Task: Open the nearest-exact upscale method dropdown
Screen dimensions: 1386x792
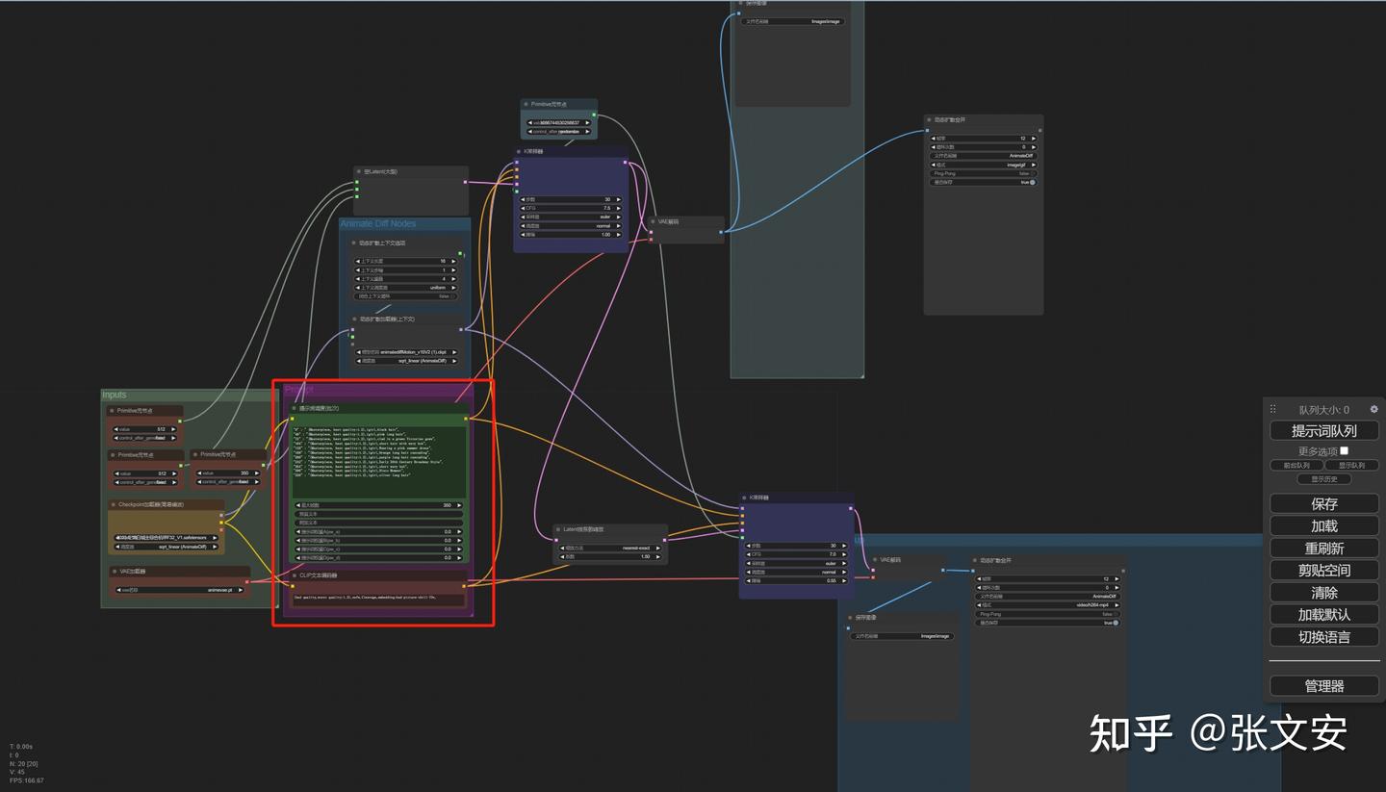Action: pyautogui.click(x=609, y=548)
